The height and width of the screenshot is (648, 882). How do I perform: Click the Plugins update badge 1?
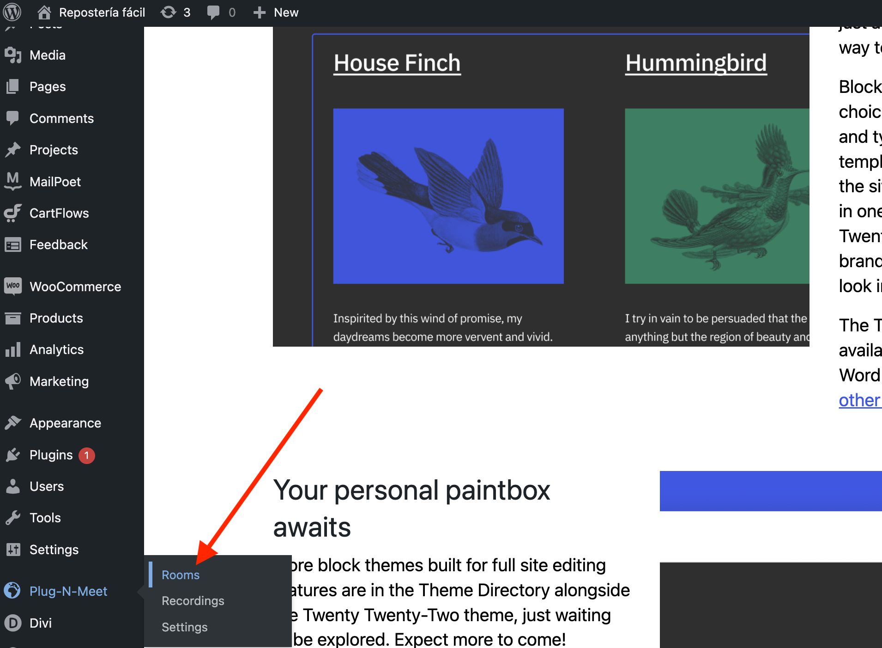pos(86,455)
